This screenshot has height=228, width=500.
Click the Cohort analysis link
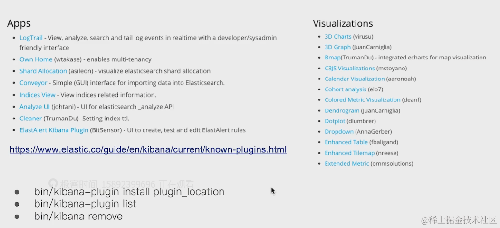tap(346, 89)
